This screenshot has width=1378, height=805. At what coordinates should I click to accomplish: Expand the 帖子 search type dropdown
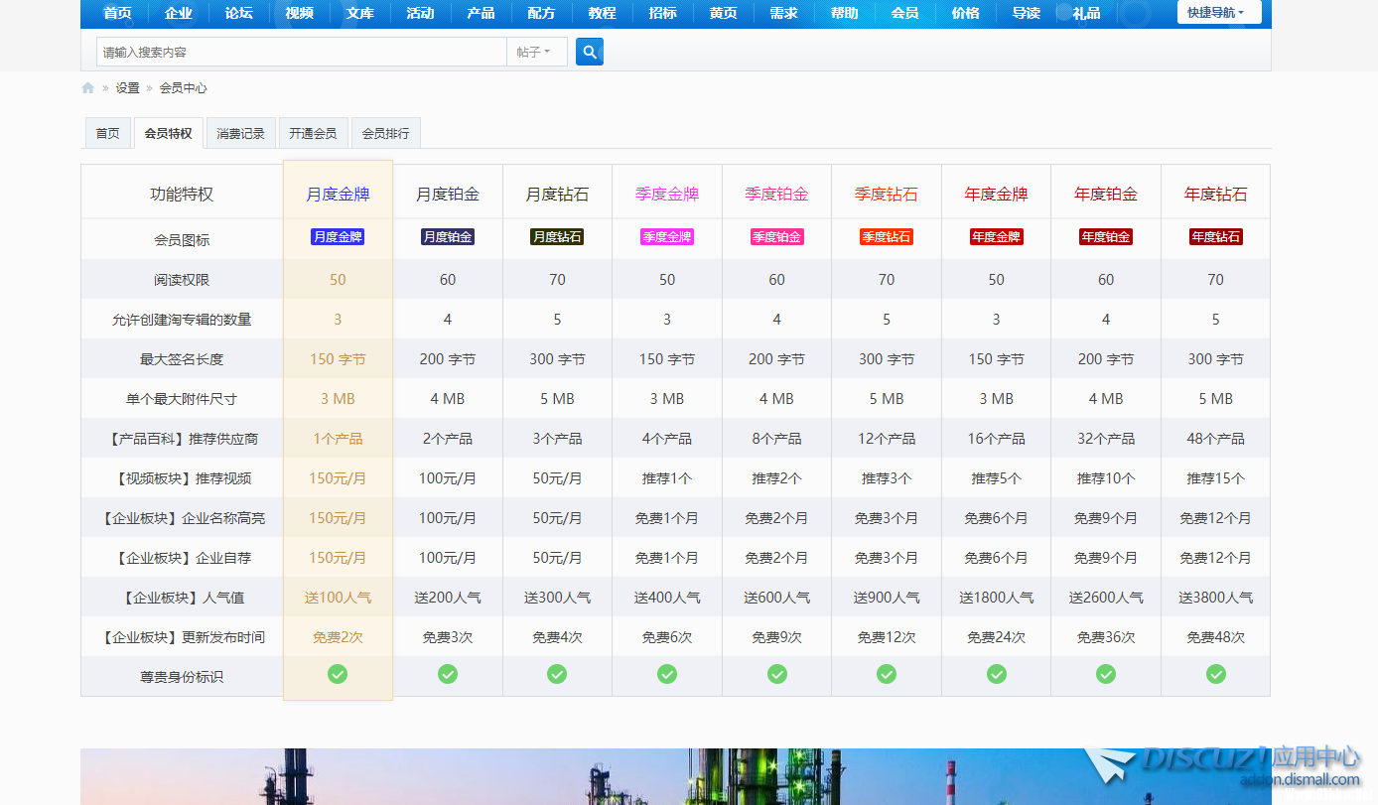(x=536, y=52)
